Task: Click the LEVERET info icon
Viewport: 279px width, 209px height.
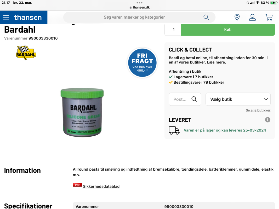Action: click(x=267, y=120)
